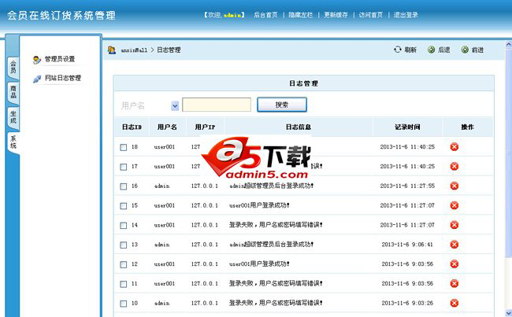Click the 刷新 refresh link

pos(410,50)
